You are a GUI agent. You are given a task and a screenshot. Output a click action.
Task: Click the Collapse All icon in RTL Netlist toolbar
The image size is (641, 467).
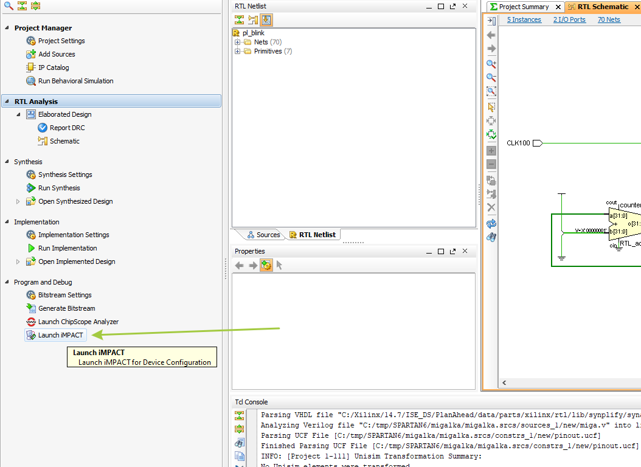(240, 19)
